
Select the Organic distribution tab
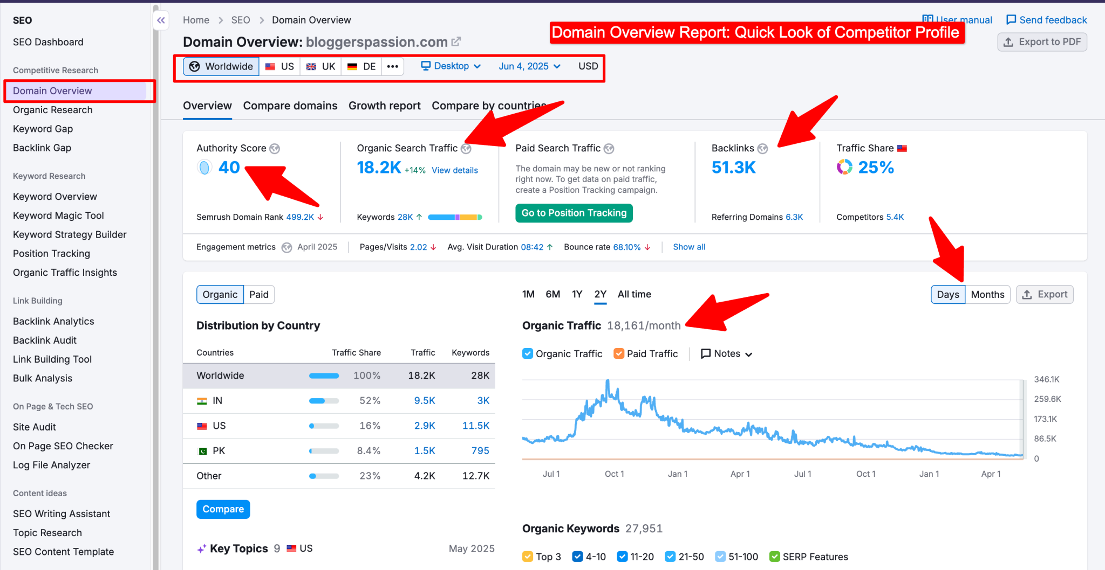220,295
